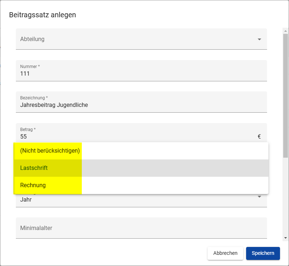289x266 pixels.
Task: Cancel with the Abbrechen button
Action: [225, 253]
